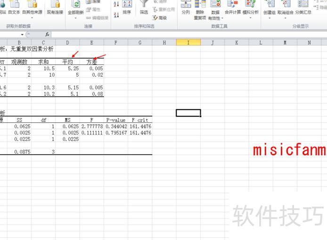Select column B header
This screenshot has width=327, height=240.
coord(19,43)
